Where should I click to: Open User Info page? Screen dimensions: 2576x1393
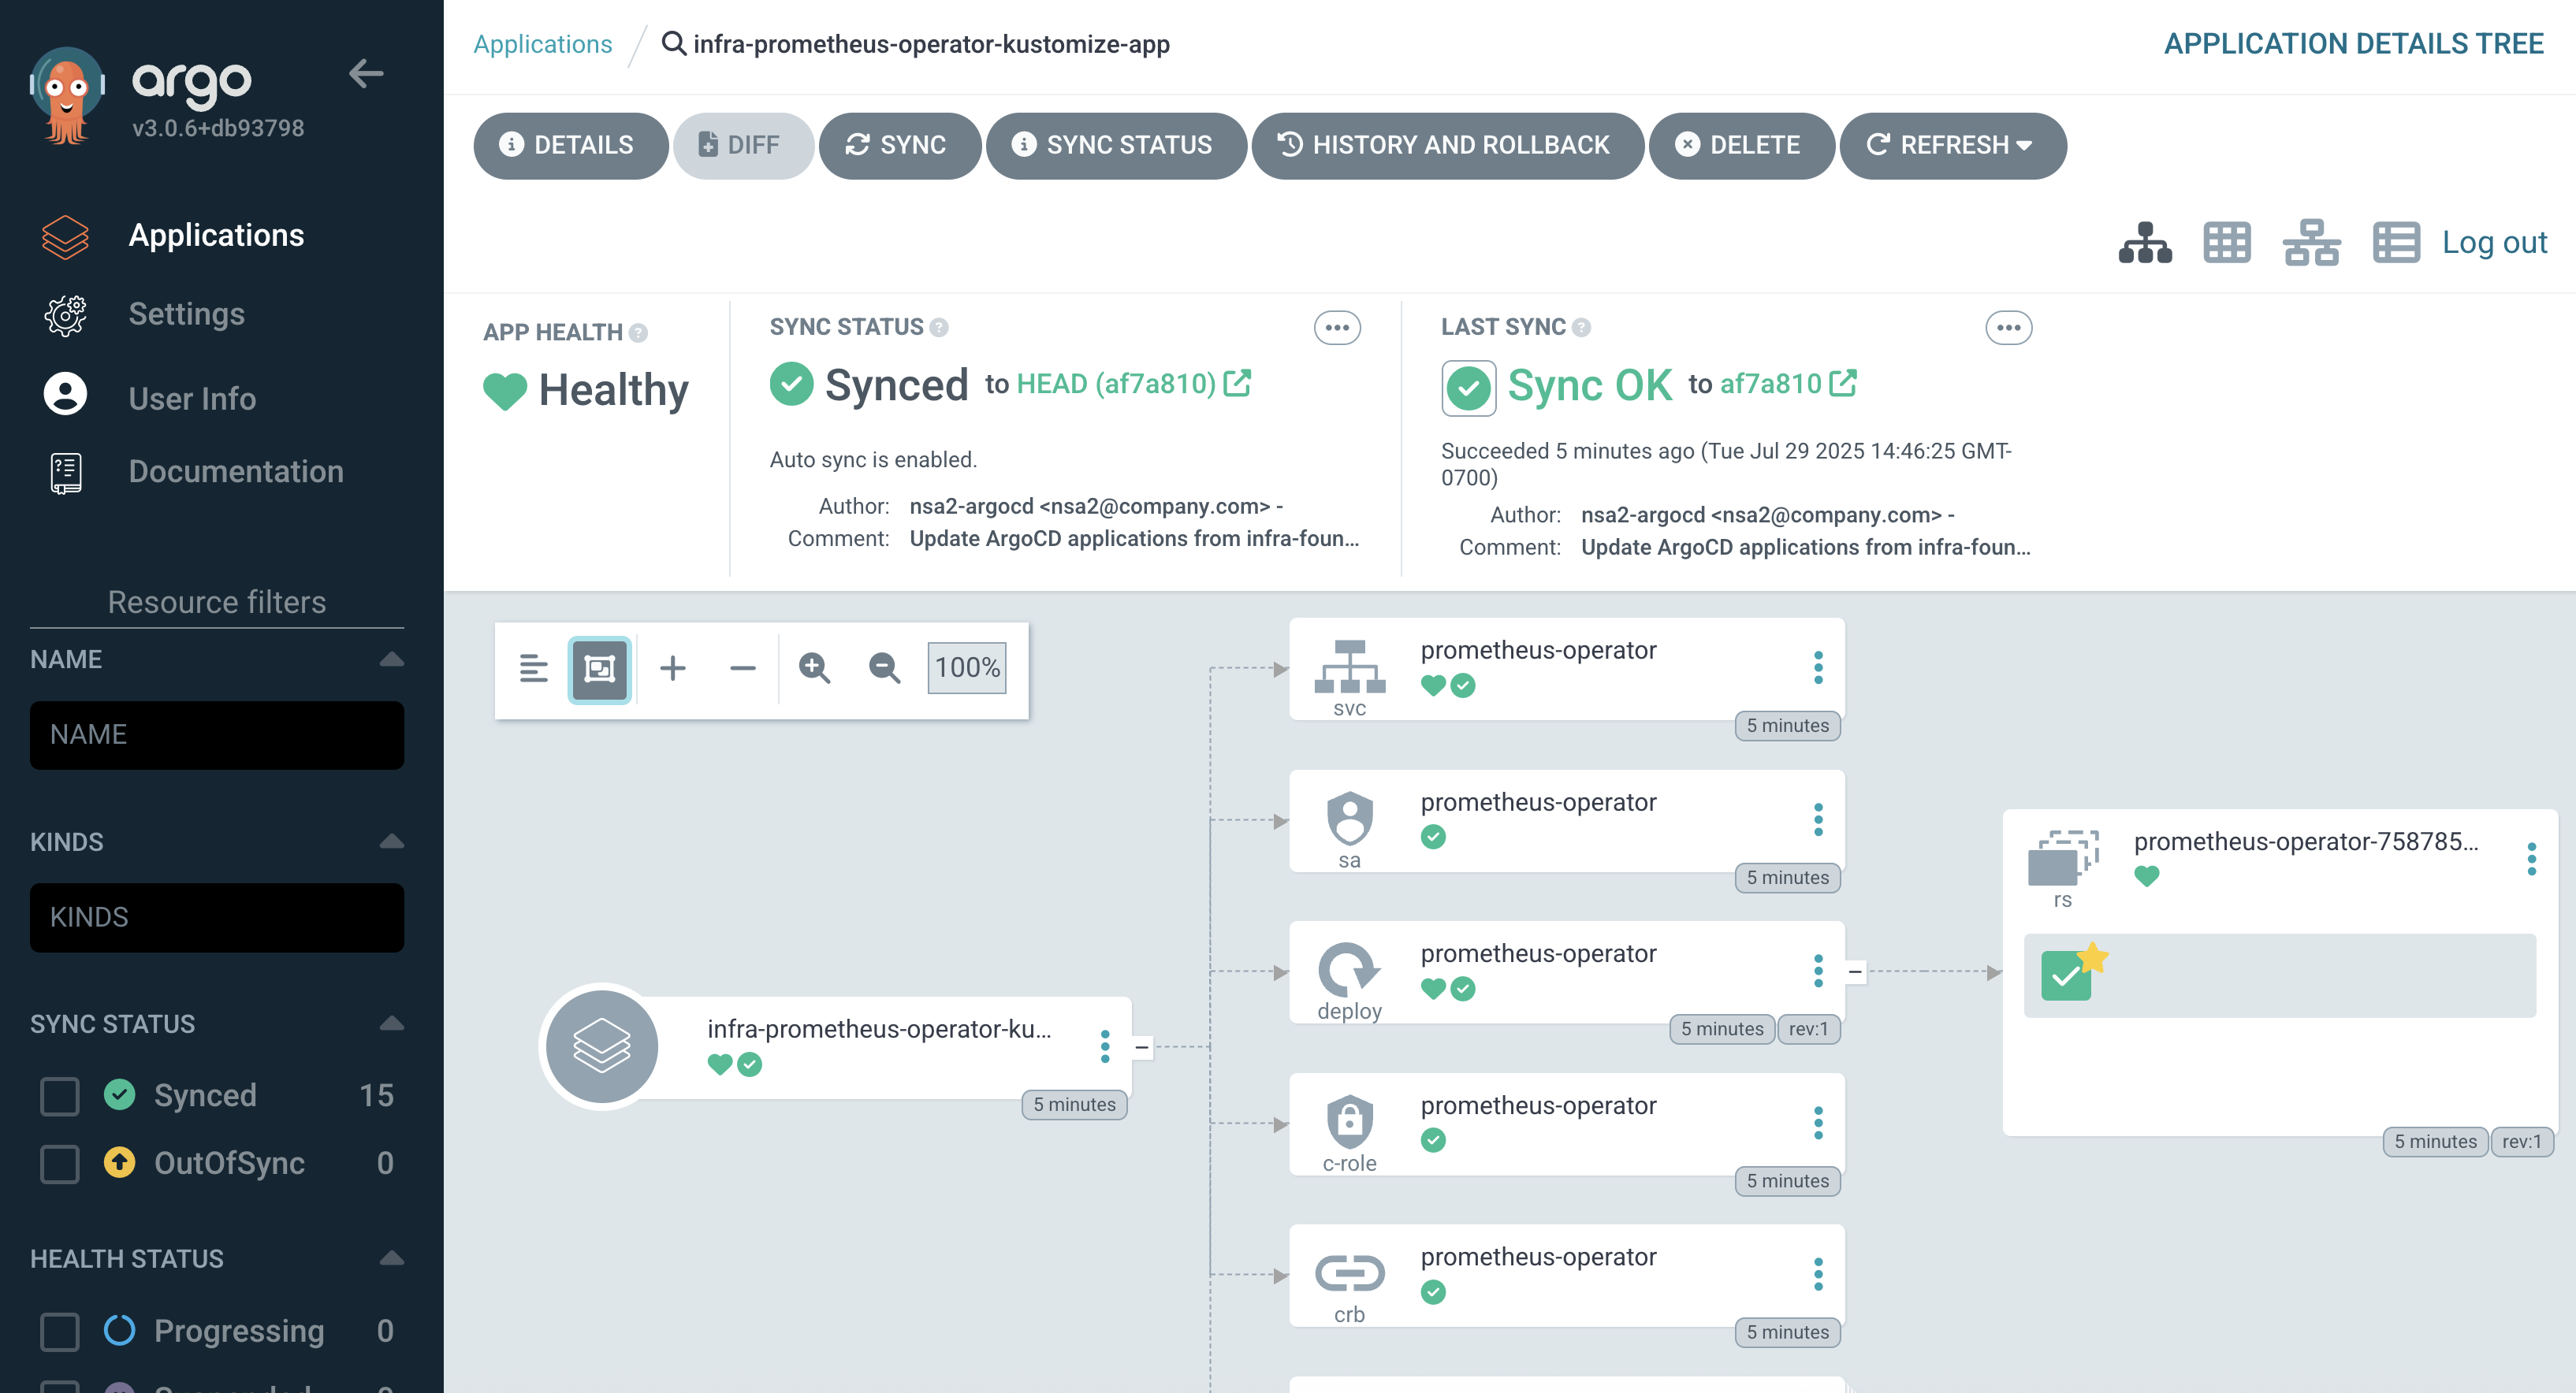[x=192, y=398]
